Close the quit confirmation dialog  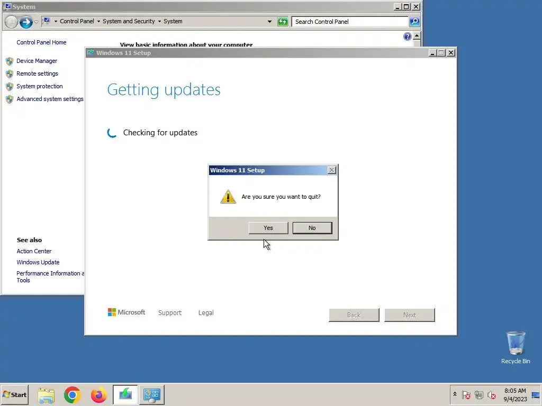(x=331, y=170)
